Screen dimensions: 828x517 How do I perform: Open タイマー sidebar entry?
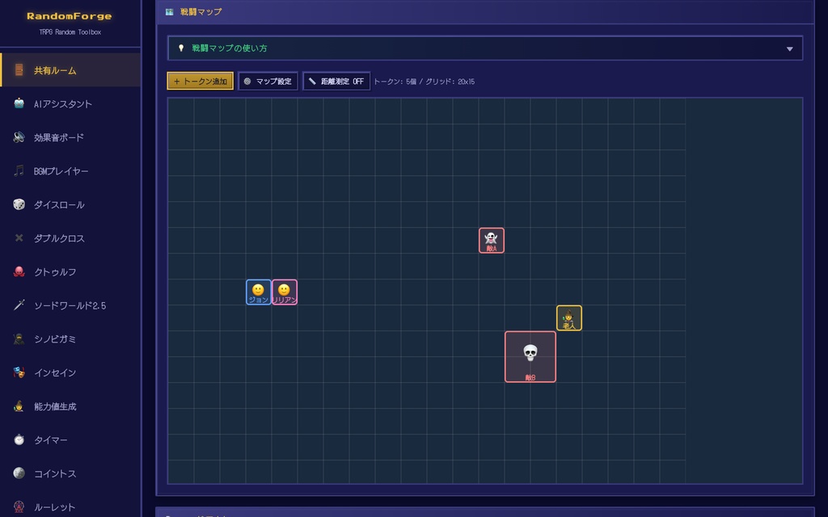tap(70, 439)
